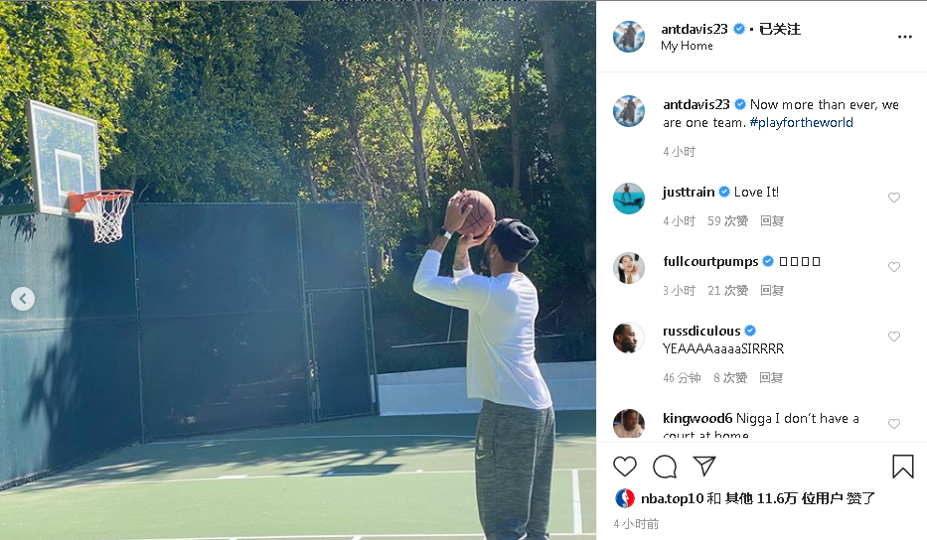This screenshot has height=540, width=927.
Task: Reply to the justtrain comment
Action: tap(772, 221)
